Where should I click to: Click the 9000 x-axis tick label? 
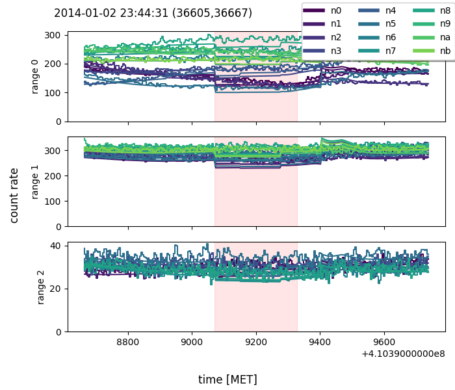[x=192, y=342]
